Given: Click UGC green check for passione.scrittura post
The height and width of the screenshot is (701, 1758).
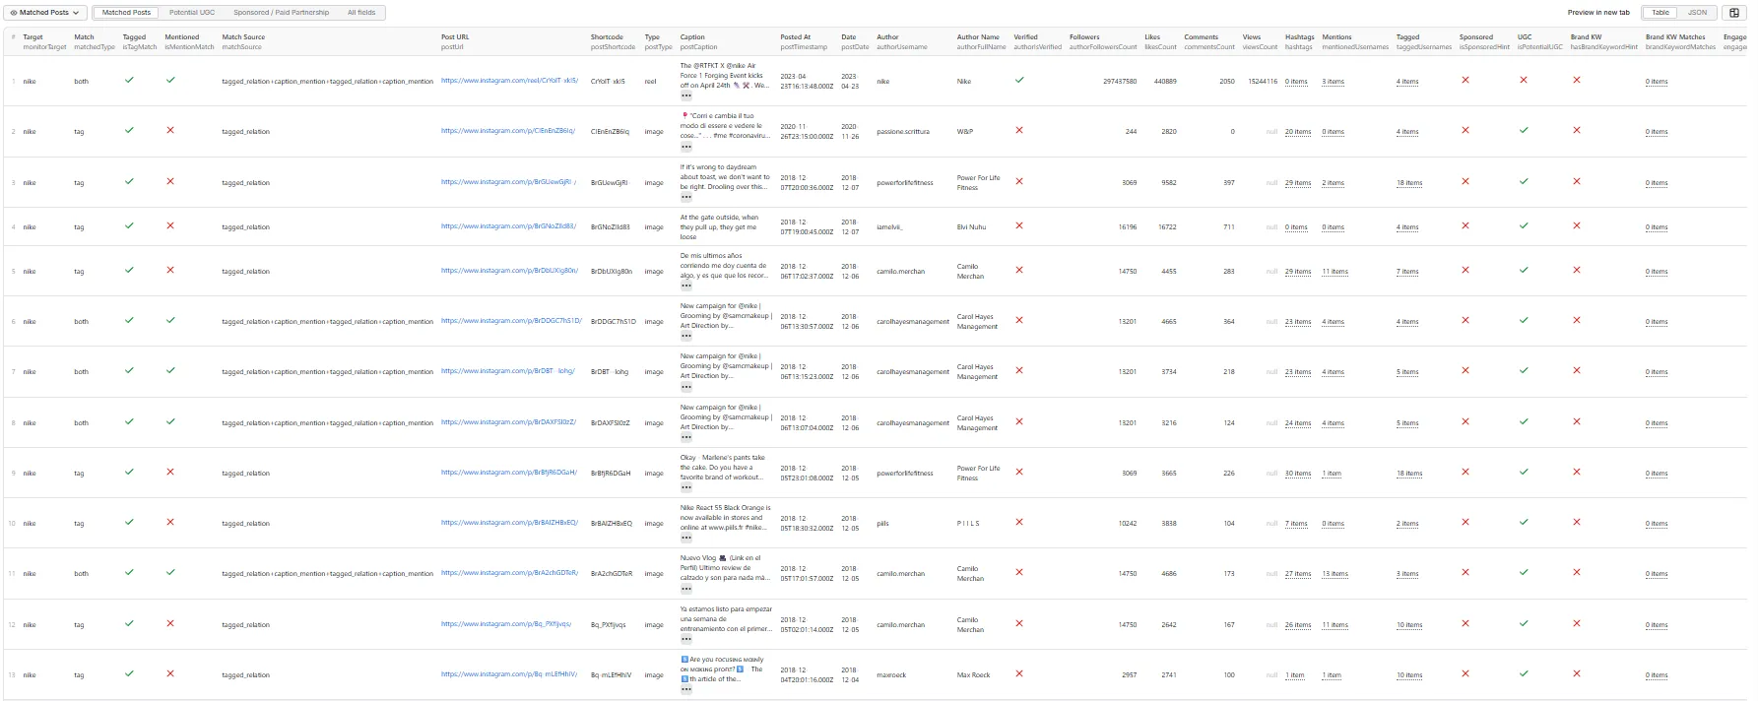Looking at the screenshot, I should (1524, 130).
